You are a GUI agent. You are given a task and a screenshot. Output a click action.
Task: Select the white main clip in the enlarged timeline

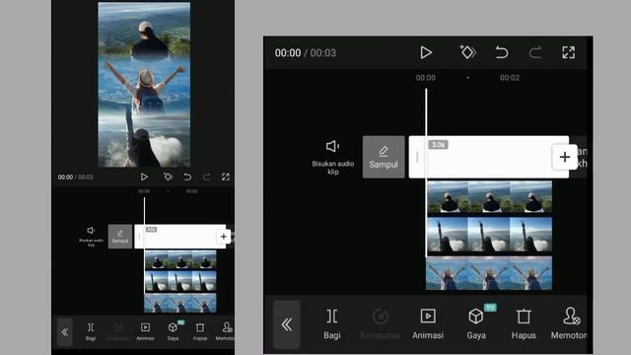pos(489,157)
